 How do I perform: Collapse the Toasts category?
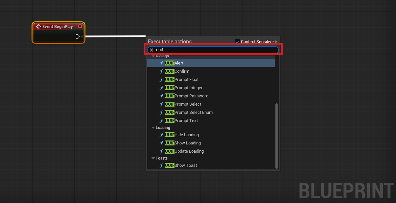pyautogui.click(x=153, y=158)
